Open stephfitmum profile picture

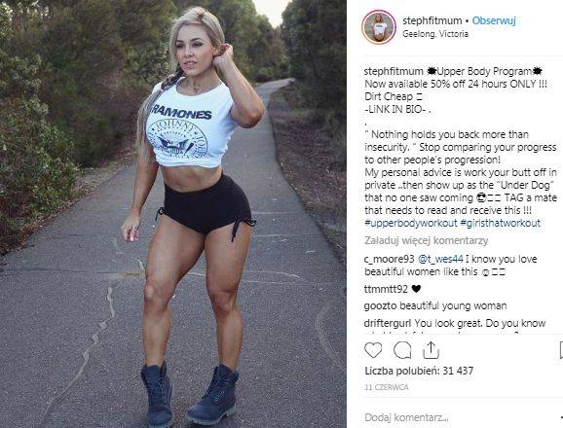(379, 27)
